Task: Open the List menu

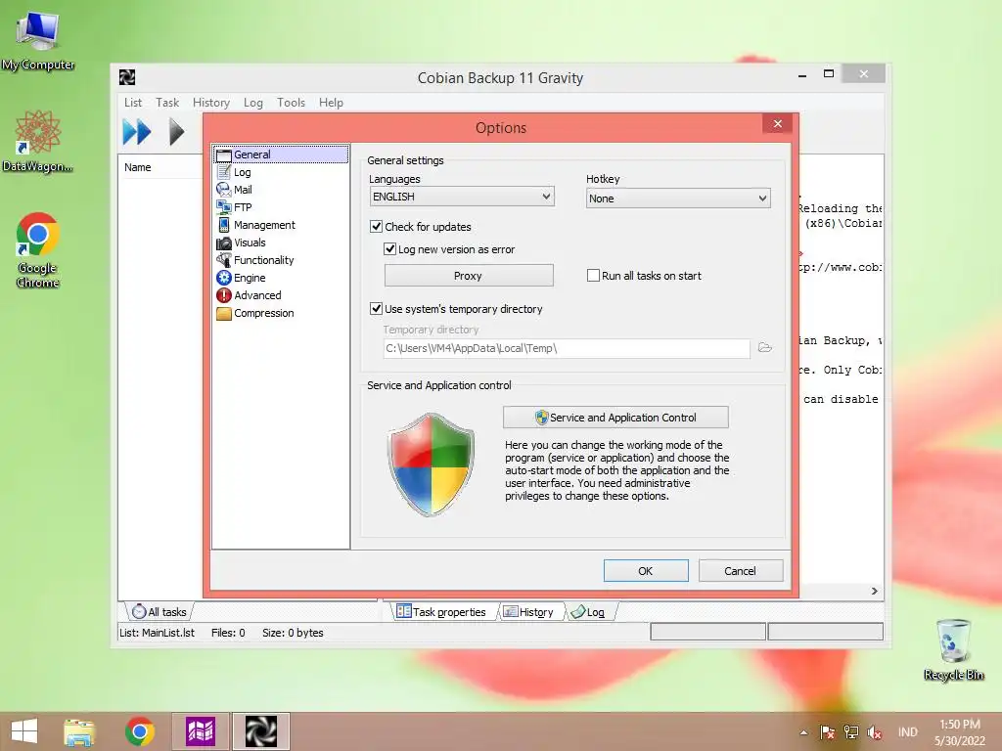Action: [x=133, y=102]
